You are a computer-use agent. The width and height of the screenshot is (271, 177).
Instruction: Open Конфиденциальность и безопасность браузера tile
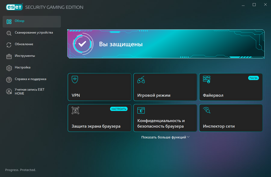pyautogui.click(x=165, y=118)
